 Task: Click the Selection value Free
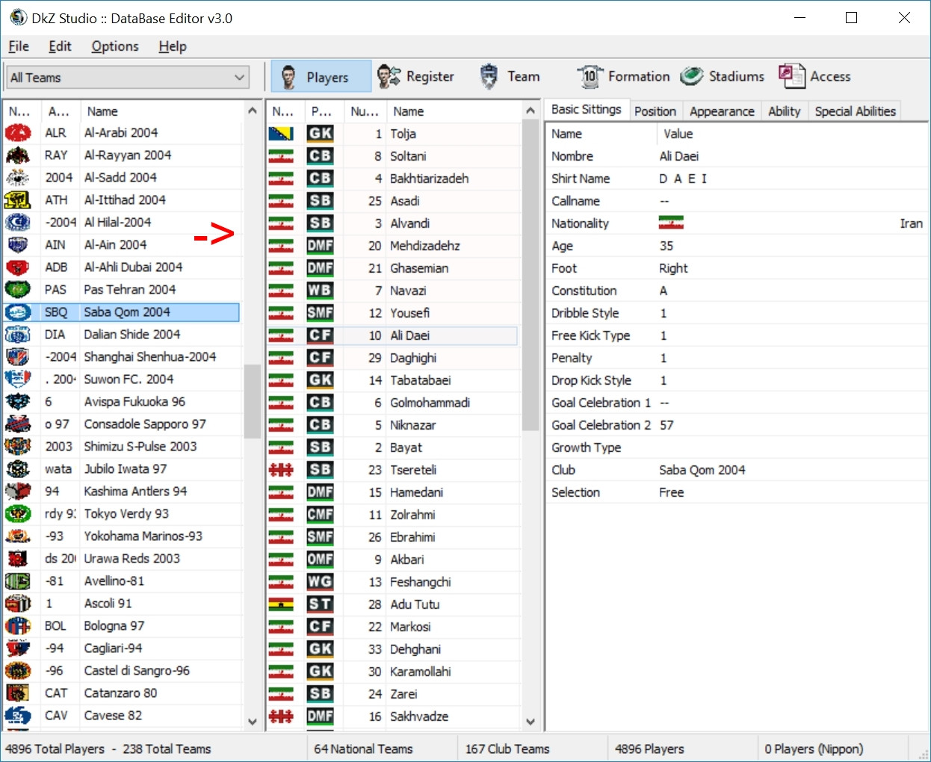click(671, 492)
